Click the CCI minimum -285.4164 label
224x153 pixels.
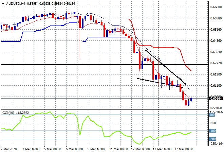[216, 143]
